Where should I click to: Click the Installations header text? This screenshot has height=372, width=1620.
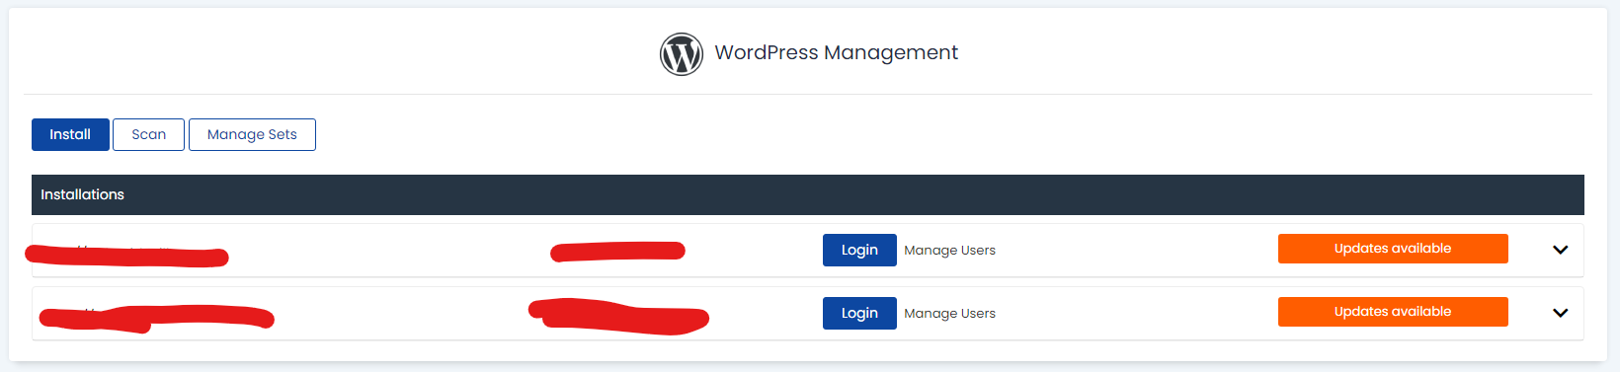82,194
